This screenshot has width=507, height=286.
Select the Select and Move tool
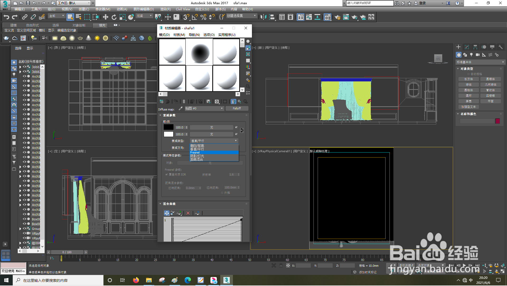pyautogui.click(x=105, y=17)
